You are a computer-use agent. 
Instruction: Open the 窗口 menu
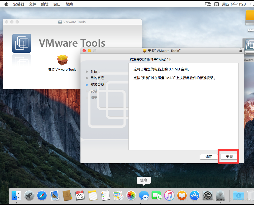57,4
